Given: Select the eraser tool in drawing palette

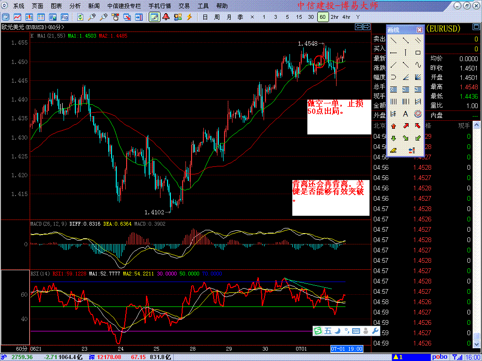Looking at the screenshot, I should pos(393,150).
